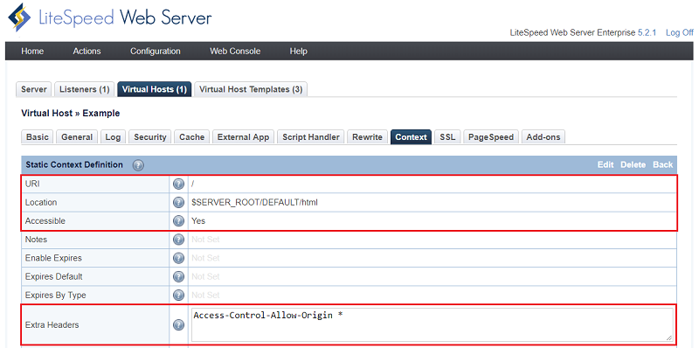Click the $SERVER_ROOT/DEFAULT/html location value
This screenshot has width=699, height=348.
(254, 203)
